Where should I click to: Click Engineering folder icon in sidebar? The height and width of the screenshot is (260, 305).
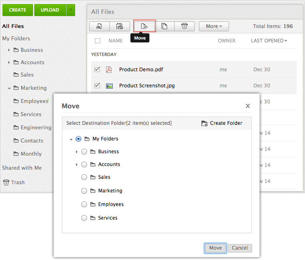coord(16,127)
